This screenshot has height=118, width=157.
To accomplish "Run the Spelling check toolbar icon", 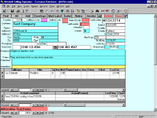I will click(27, 11).
